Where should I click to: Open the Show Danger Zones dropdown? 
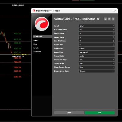97,67
